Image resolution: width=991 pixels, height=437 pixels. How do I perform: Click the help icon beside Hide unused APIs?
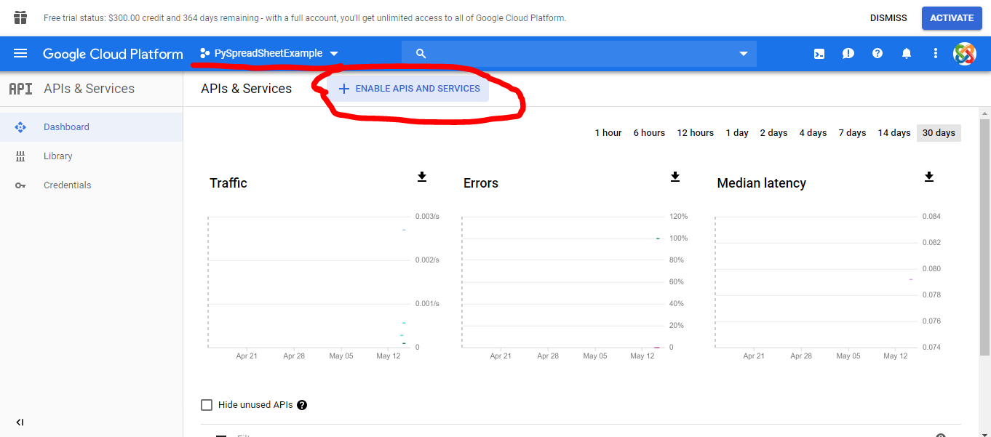coord(302,405)
